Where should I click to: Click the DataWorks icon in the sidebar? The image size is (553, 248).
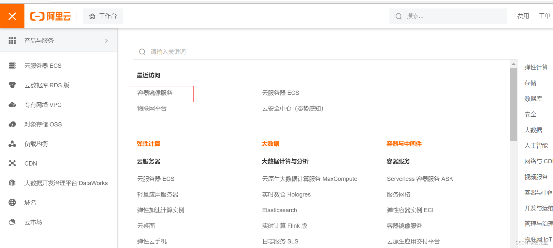(x=12, y=183)
